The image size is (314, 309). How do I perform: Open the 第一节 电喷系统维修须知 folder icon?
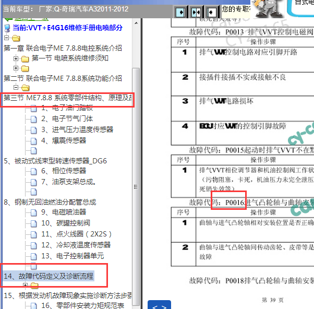coord(25,59)
